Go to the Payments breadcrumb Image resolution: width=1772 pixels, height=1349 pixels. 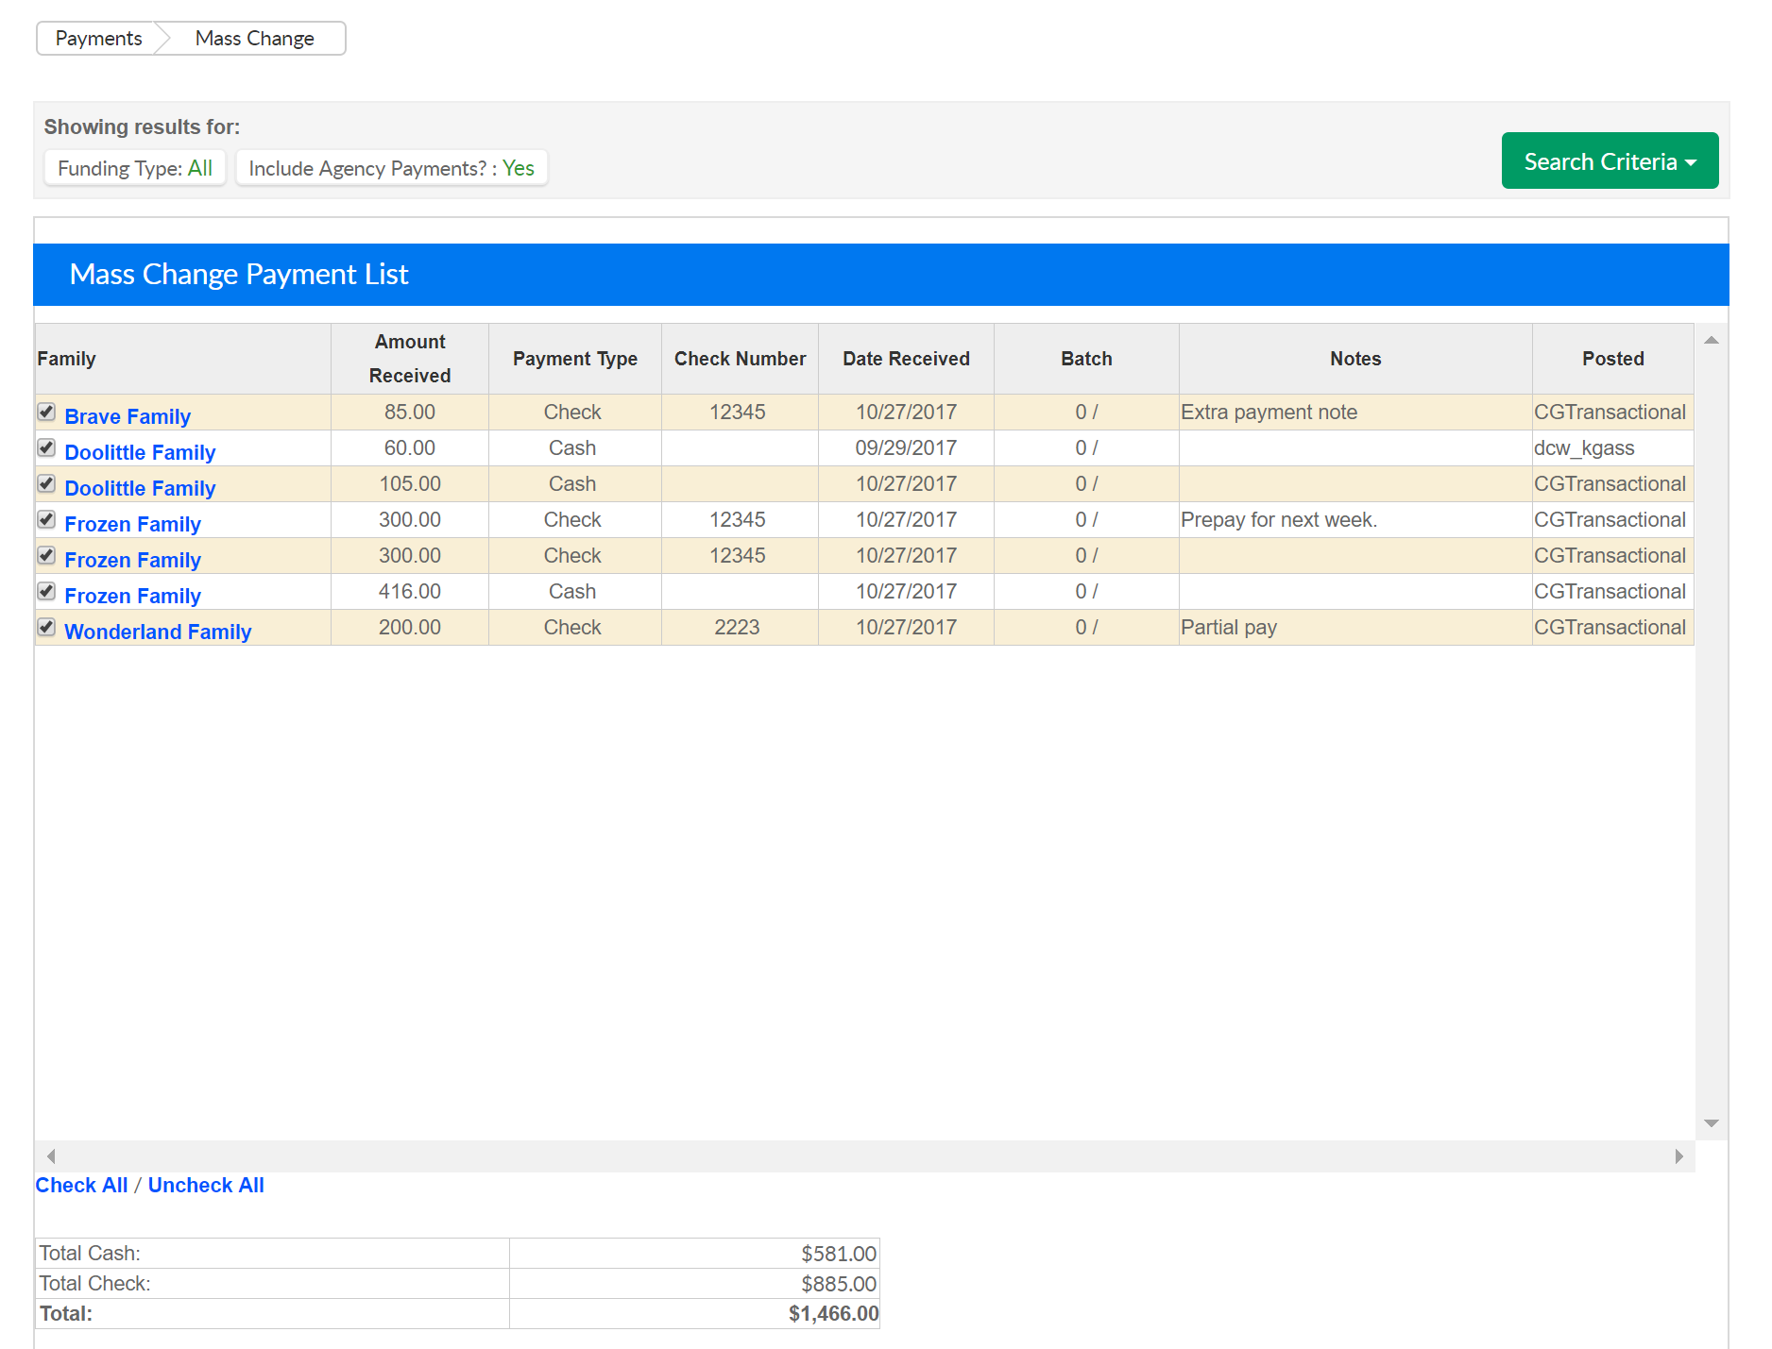pos(98,39)
